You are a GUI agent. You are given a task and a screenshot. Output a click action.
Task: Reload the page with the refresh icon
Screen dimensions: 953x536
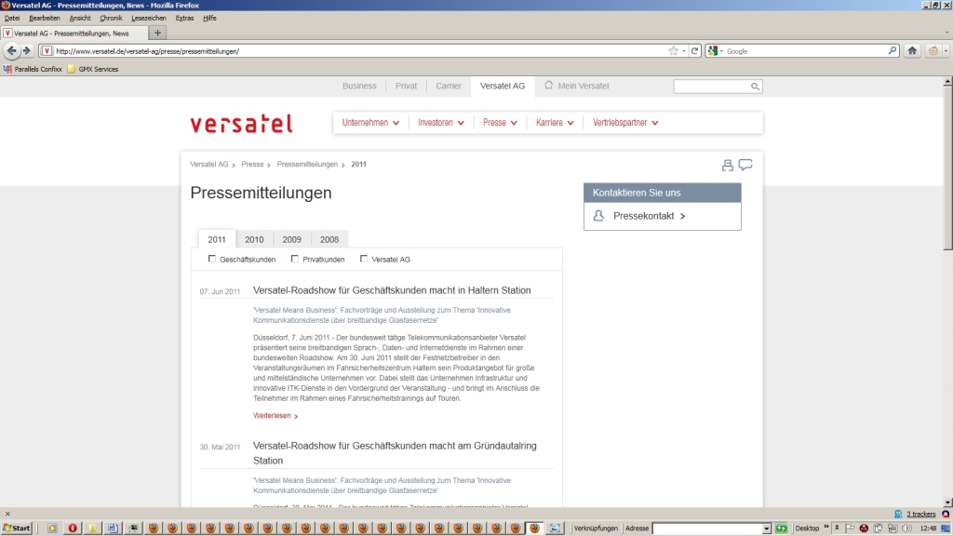[x=694, y=51]
